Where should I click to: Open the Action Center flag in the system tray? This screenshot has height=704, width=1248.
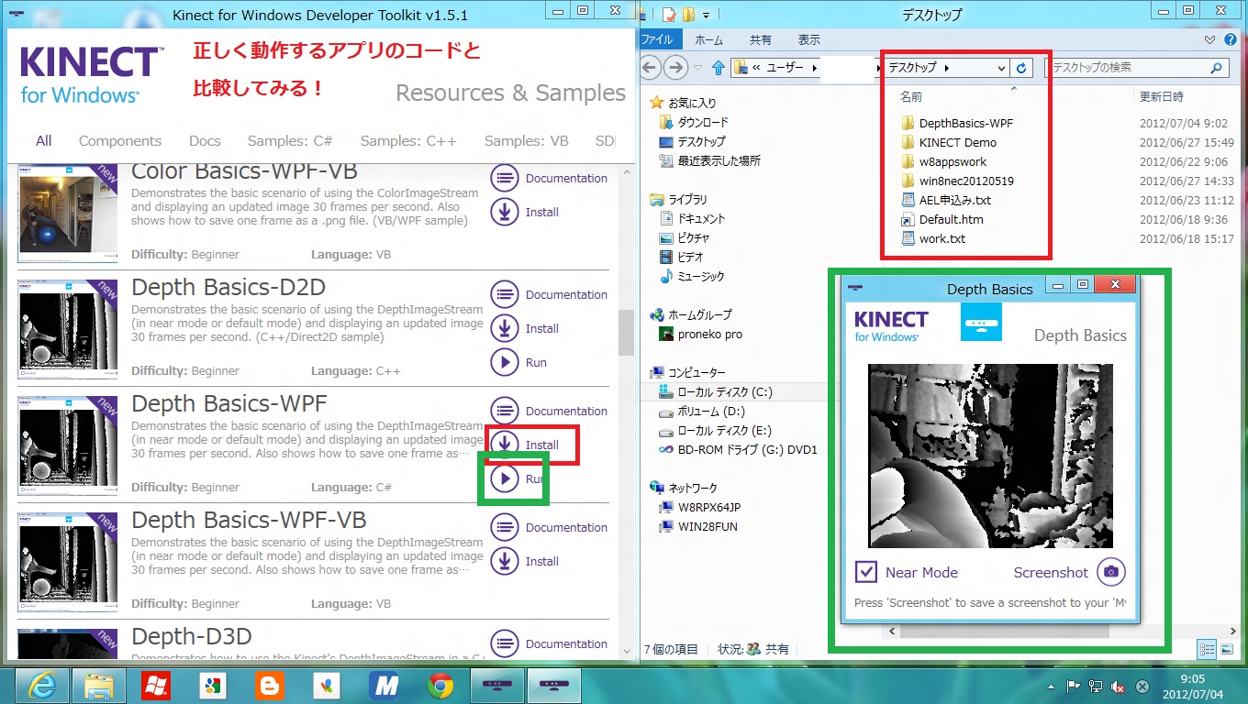(1073, 686)
